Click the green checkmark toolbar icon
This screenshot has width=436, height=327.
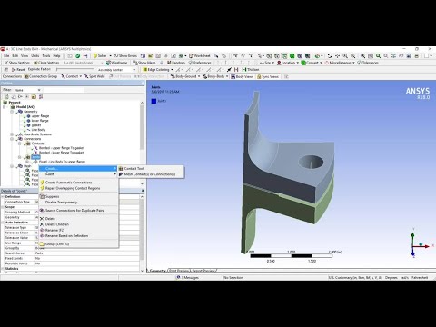tap(78, 56)
